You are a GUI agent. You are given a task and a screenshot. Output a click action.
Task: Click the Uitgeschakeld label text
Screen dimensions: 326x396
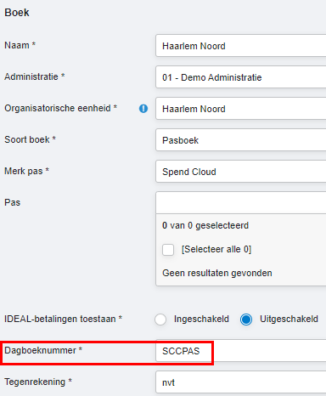289,319
